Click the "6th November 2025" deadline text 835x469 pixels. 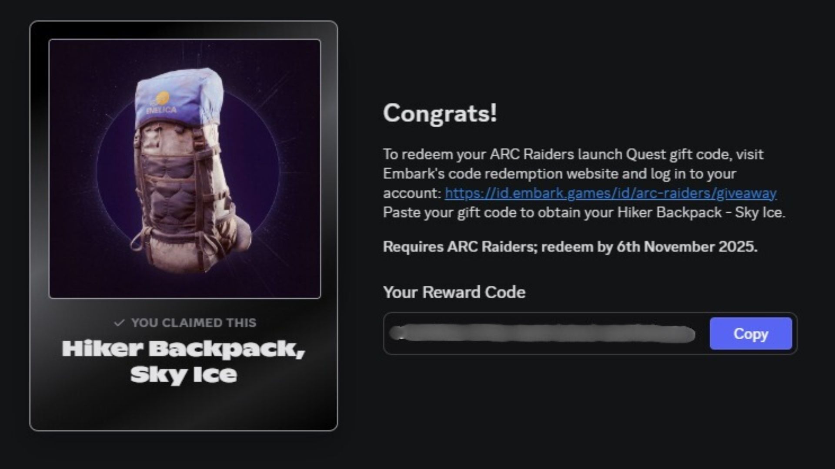coord(685,247)
